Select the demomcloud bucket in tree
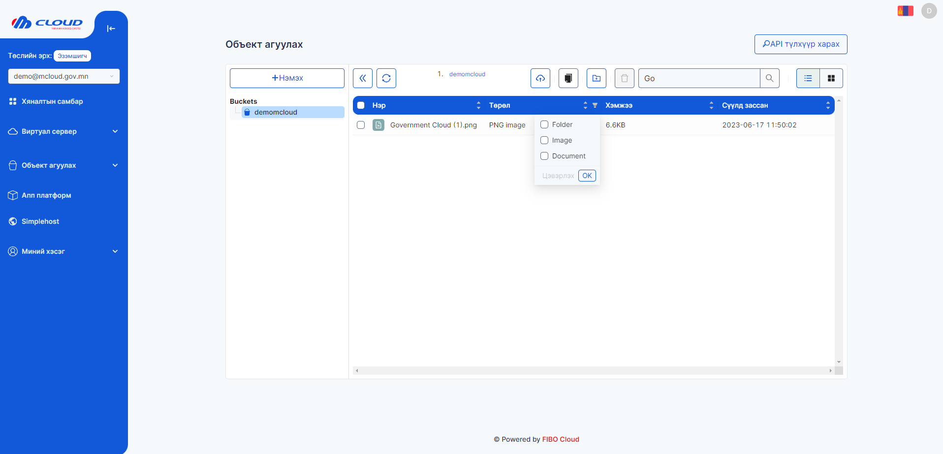Viewport: 943px width, 454px height. pyautogui.click(x=276, y=112)
